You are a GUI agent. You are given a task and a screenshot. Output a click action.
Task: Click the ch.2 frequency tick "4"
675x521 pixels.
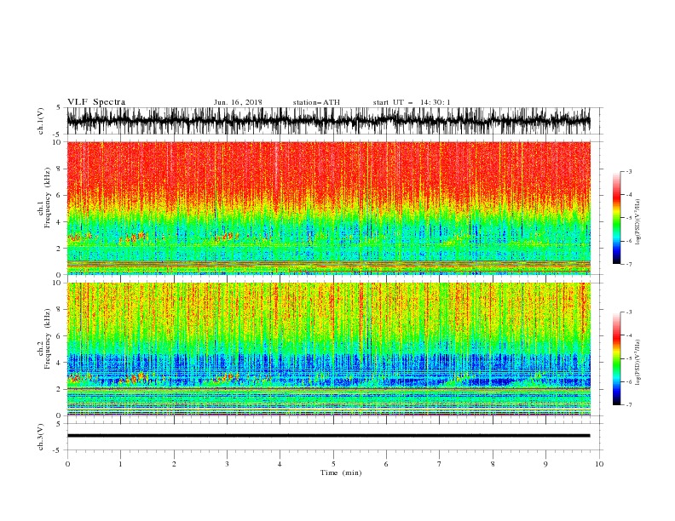click(59, 363)
